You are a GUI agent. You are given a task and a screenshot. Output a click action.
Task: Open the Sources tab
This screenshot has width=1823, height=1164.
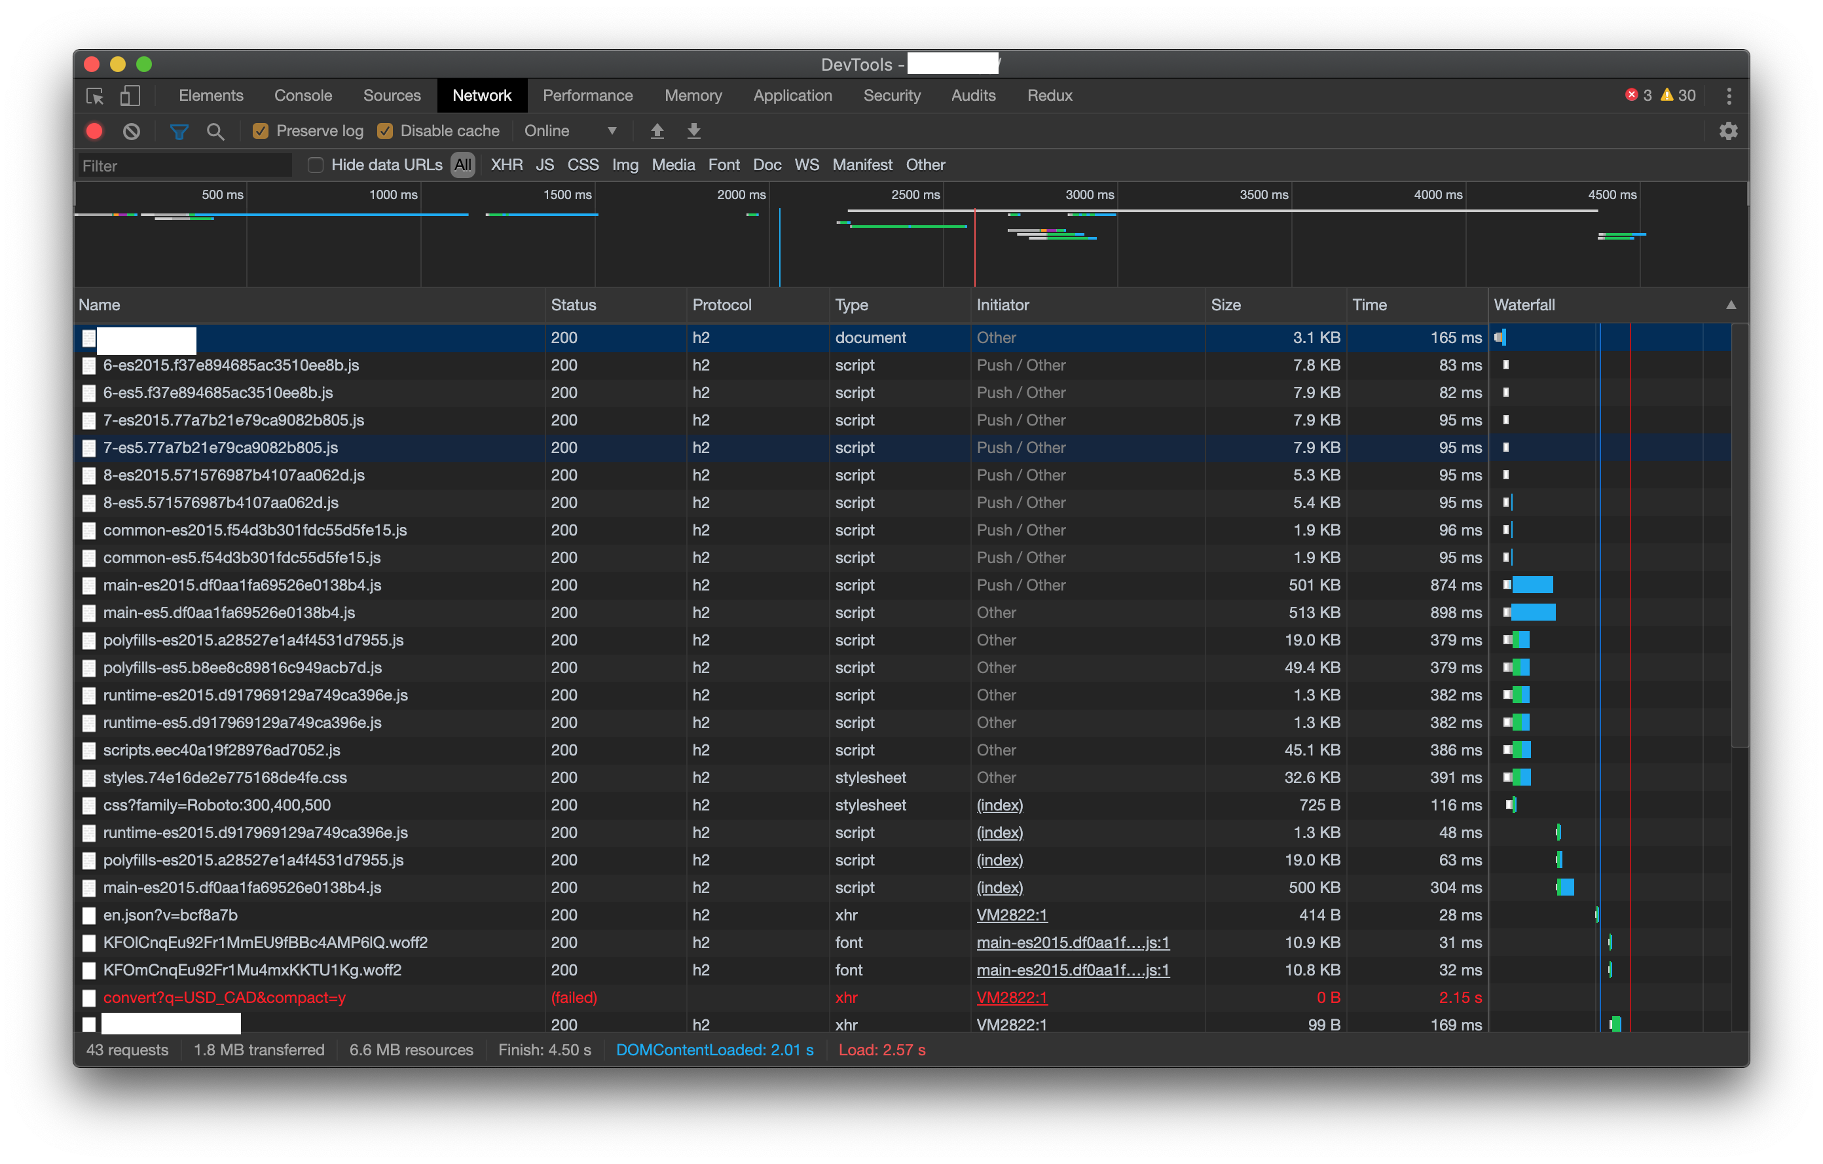click(392, 96)
